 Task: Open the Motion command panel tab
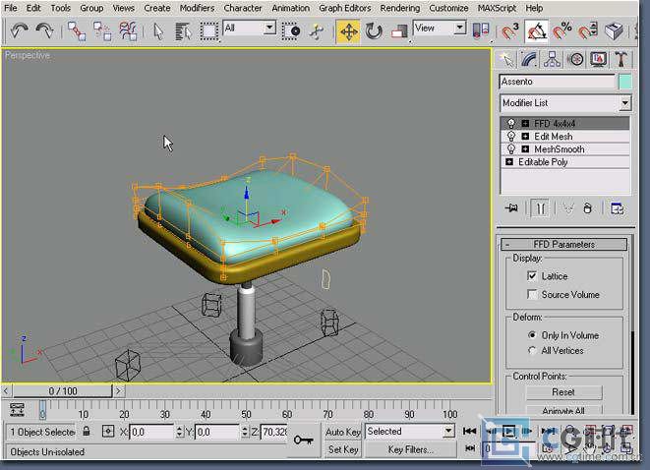pyautogui.click(x=575, y=60)
